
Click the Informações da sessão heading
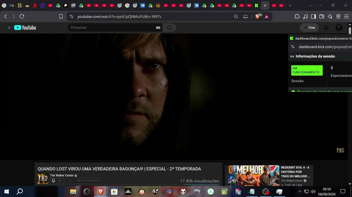315,56
